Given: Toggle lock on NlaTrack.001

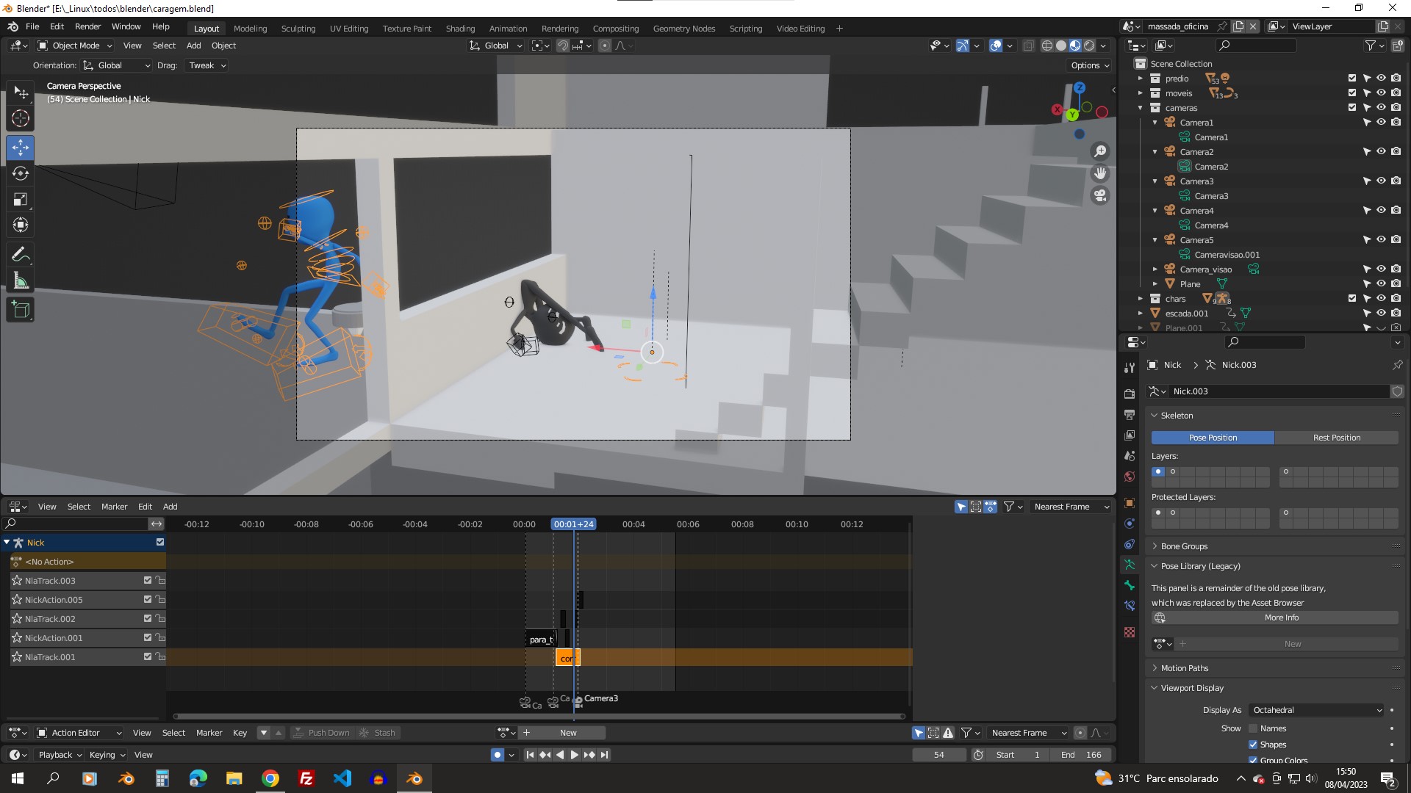Looking at the screenshot, I should (160, 656).
